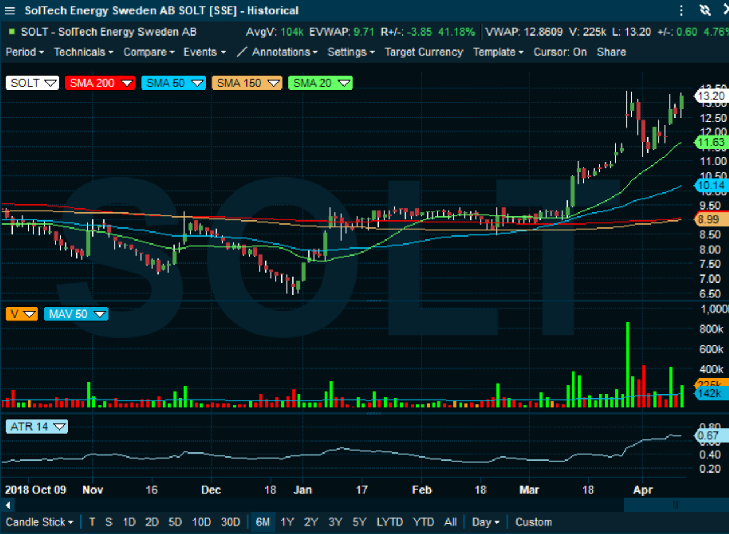Open the hamburger menu in the title bar
This screenshot has width=729, height=534.
(x=10, y=11)
